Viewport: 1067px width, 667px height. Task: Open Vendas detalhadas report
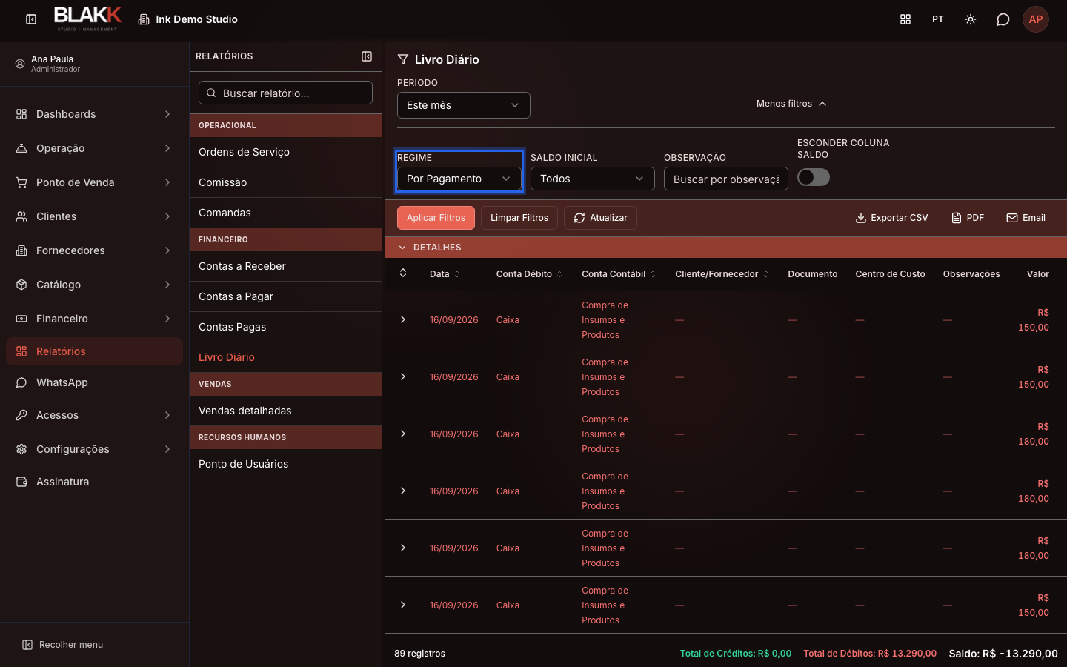(x=286, y=411)
